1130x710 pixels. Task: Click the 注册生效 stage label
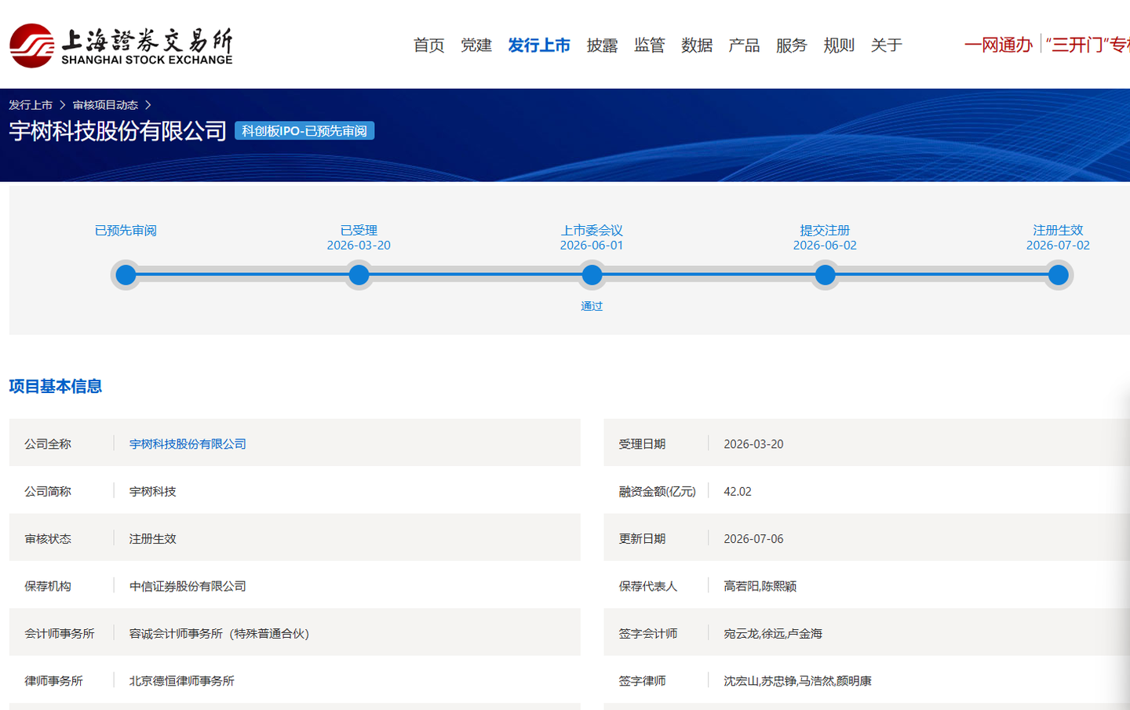tap(1058, 231)
